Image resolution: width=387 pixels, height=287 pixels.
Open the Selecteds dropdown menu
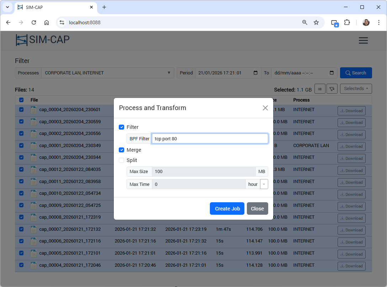point(356,89)
